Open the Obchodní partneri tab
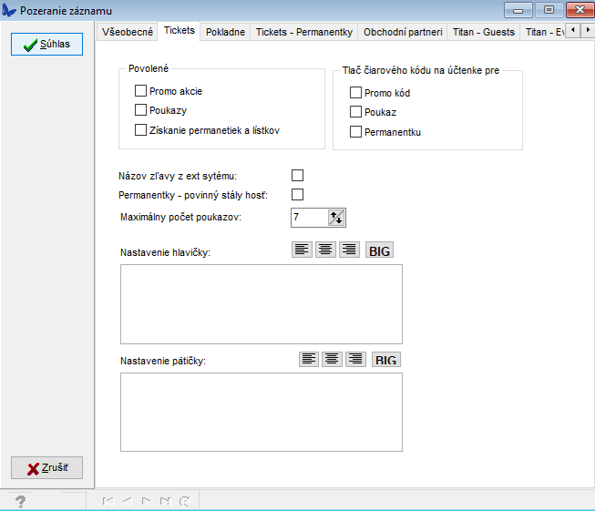The image size is (595, 511). [x=403, y=32]
